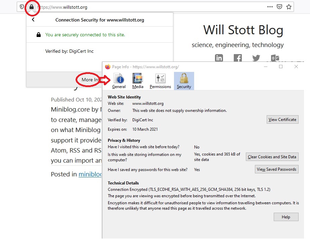The image size is (310, 252).
Task: Click the protections badge icon beside the star
Action: coord(279,7)
